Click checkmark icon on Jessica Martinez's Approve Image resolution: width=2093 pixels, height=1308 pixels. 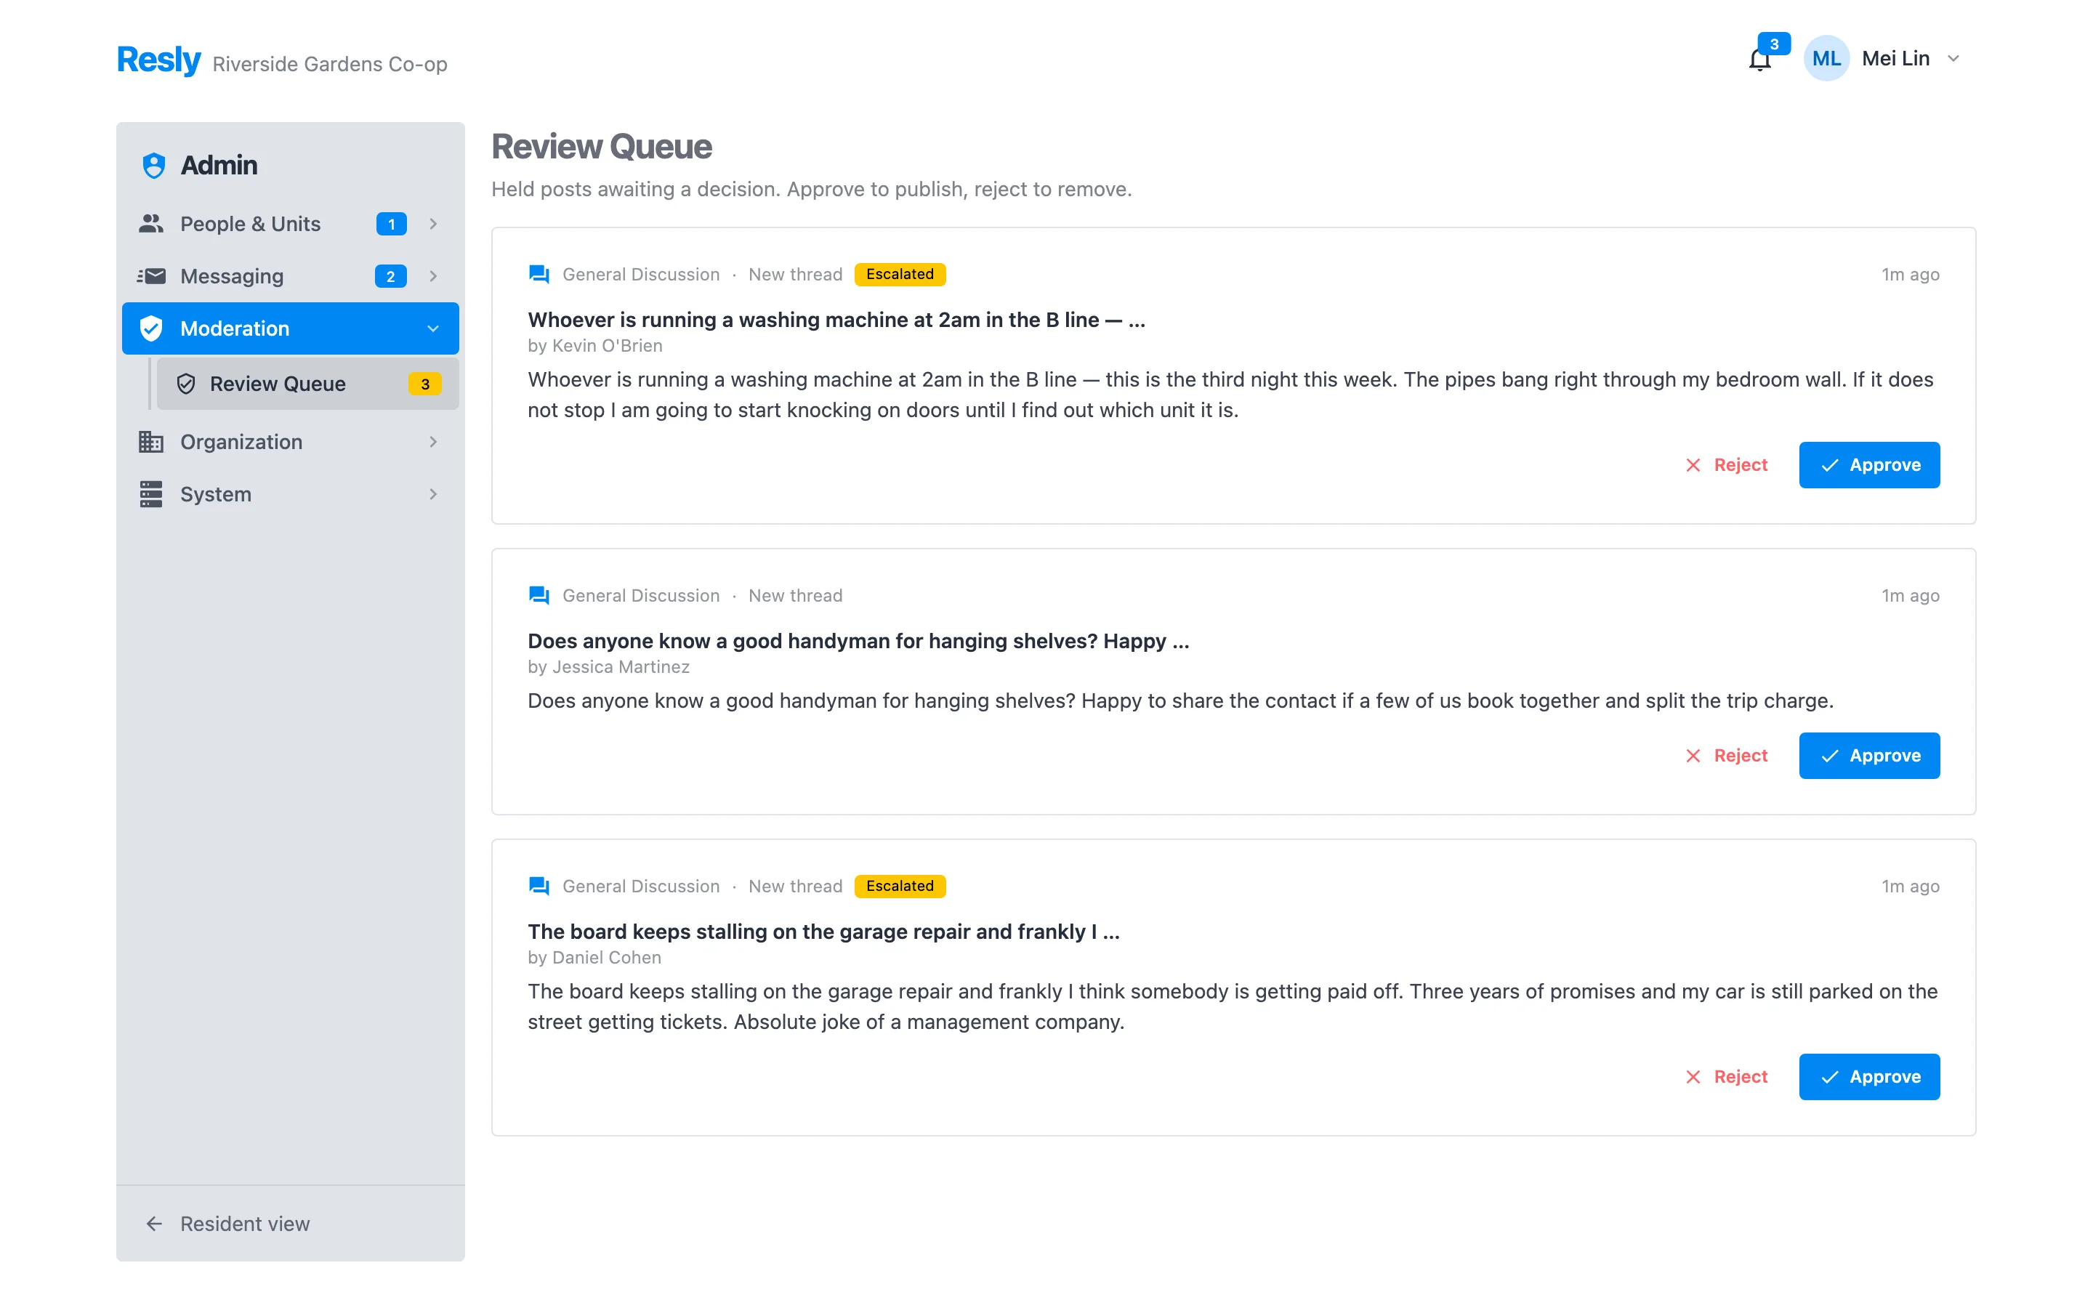[x=1829, y=756]
